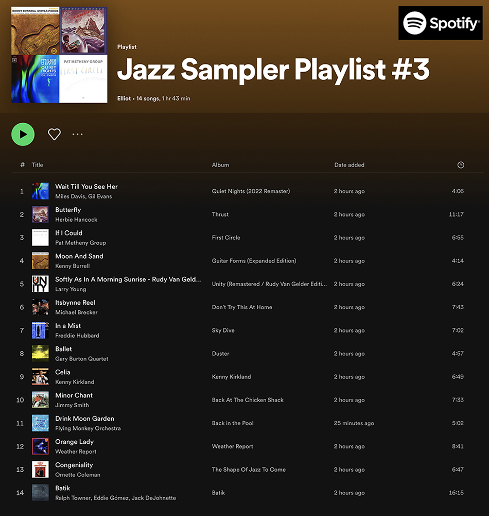Click album art for Butterfly

[x=40, y=214]
